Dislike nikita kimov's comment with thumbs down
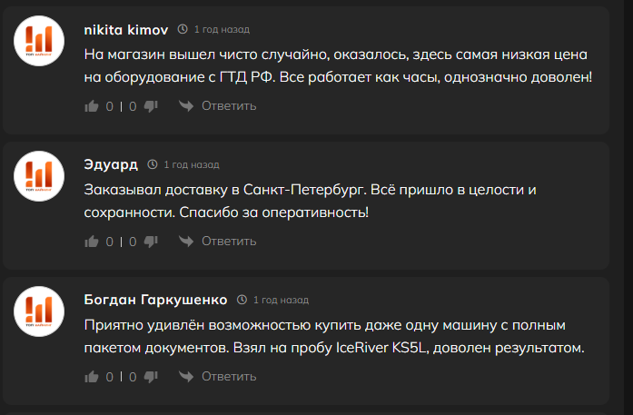 point(151,106)
